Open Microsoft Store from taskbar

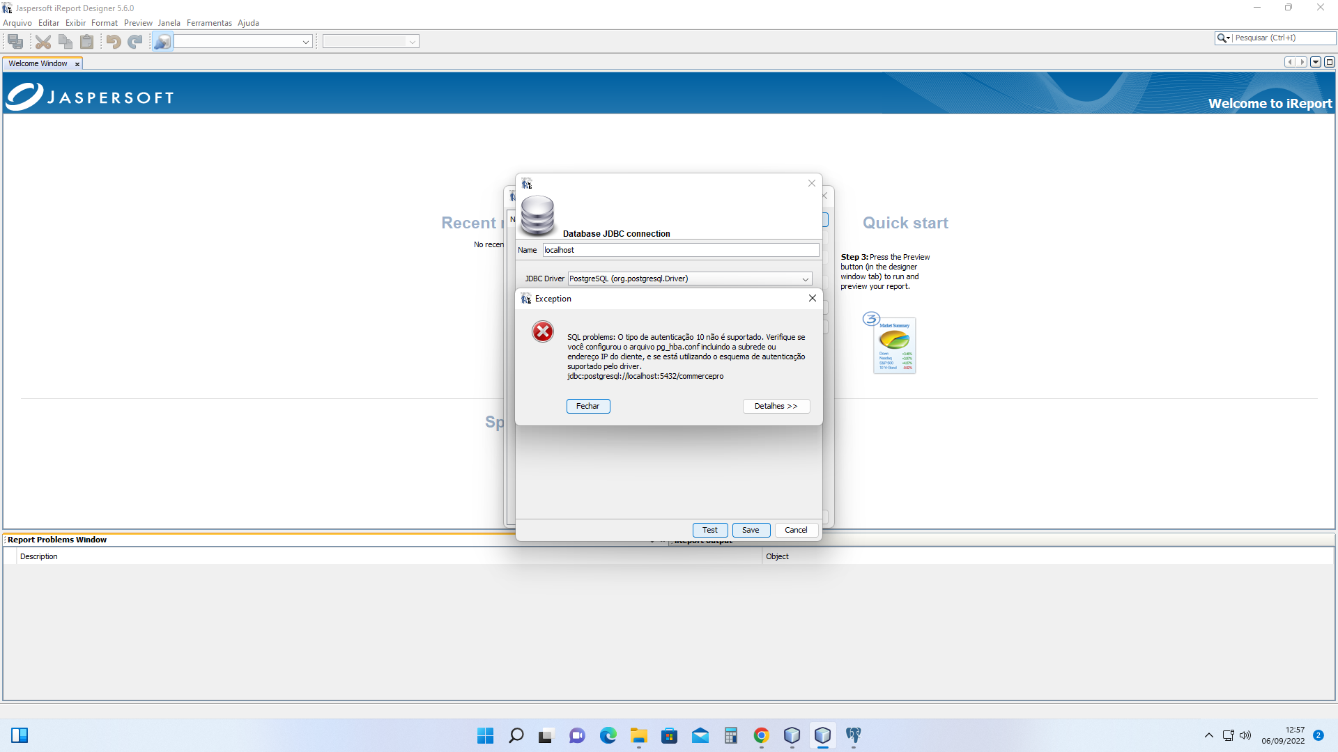point(670,735)
